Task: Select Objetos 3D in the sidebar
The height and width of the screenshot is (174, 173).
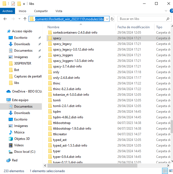Action: pyautogui.click(x=22, y=139)
